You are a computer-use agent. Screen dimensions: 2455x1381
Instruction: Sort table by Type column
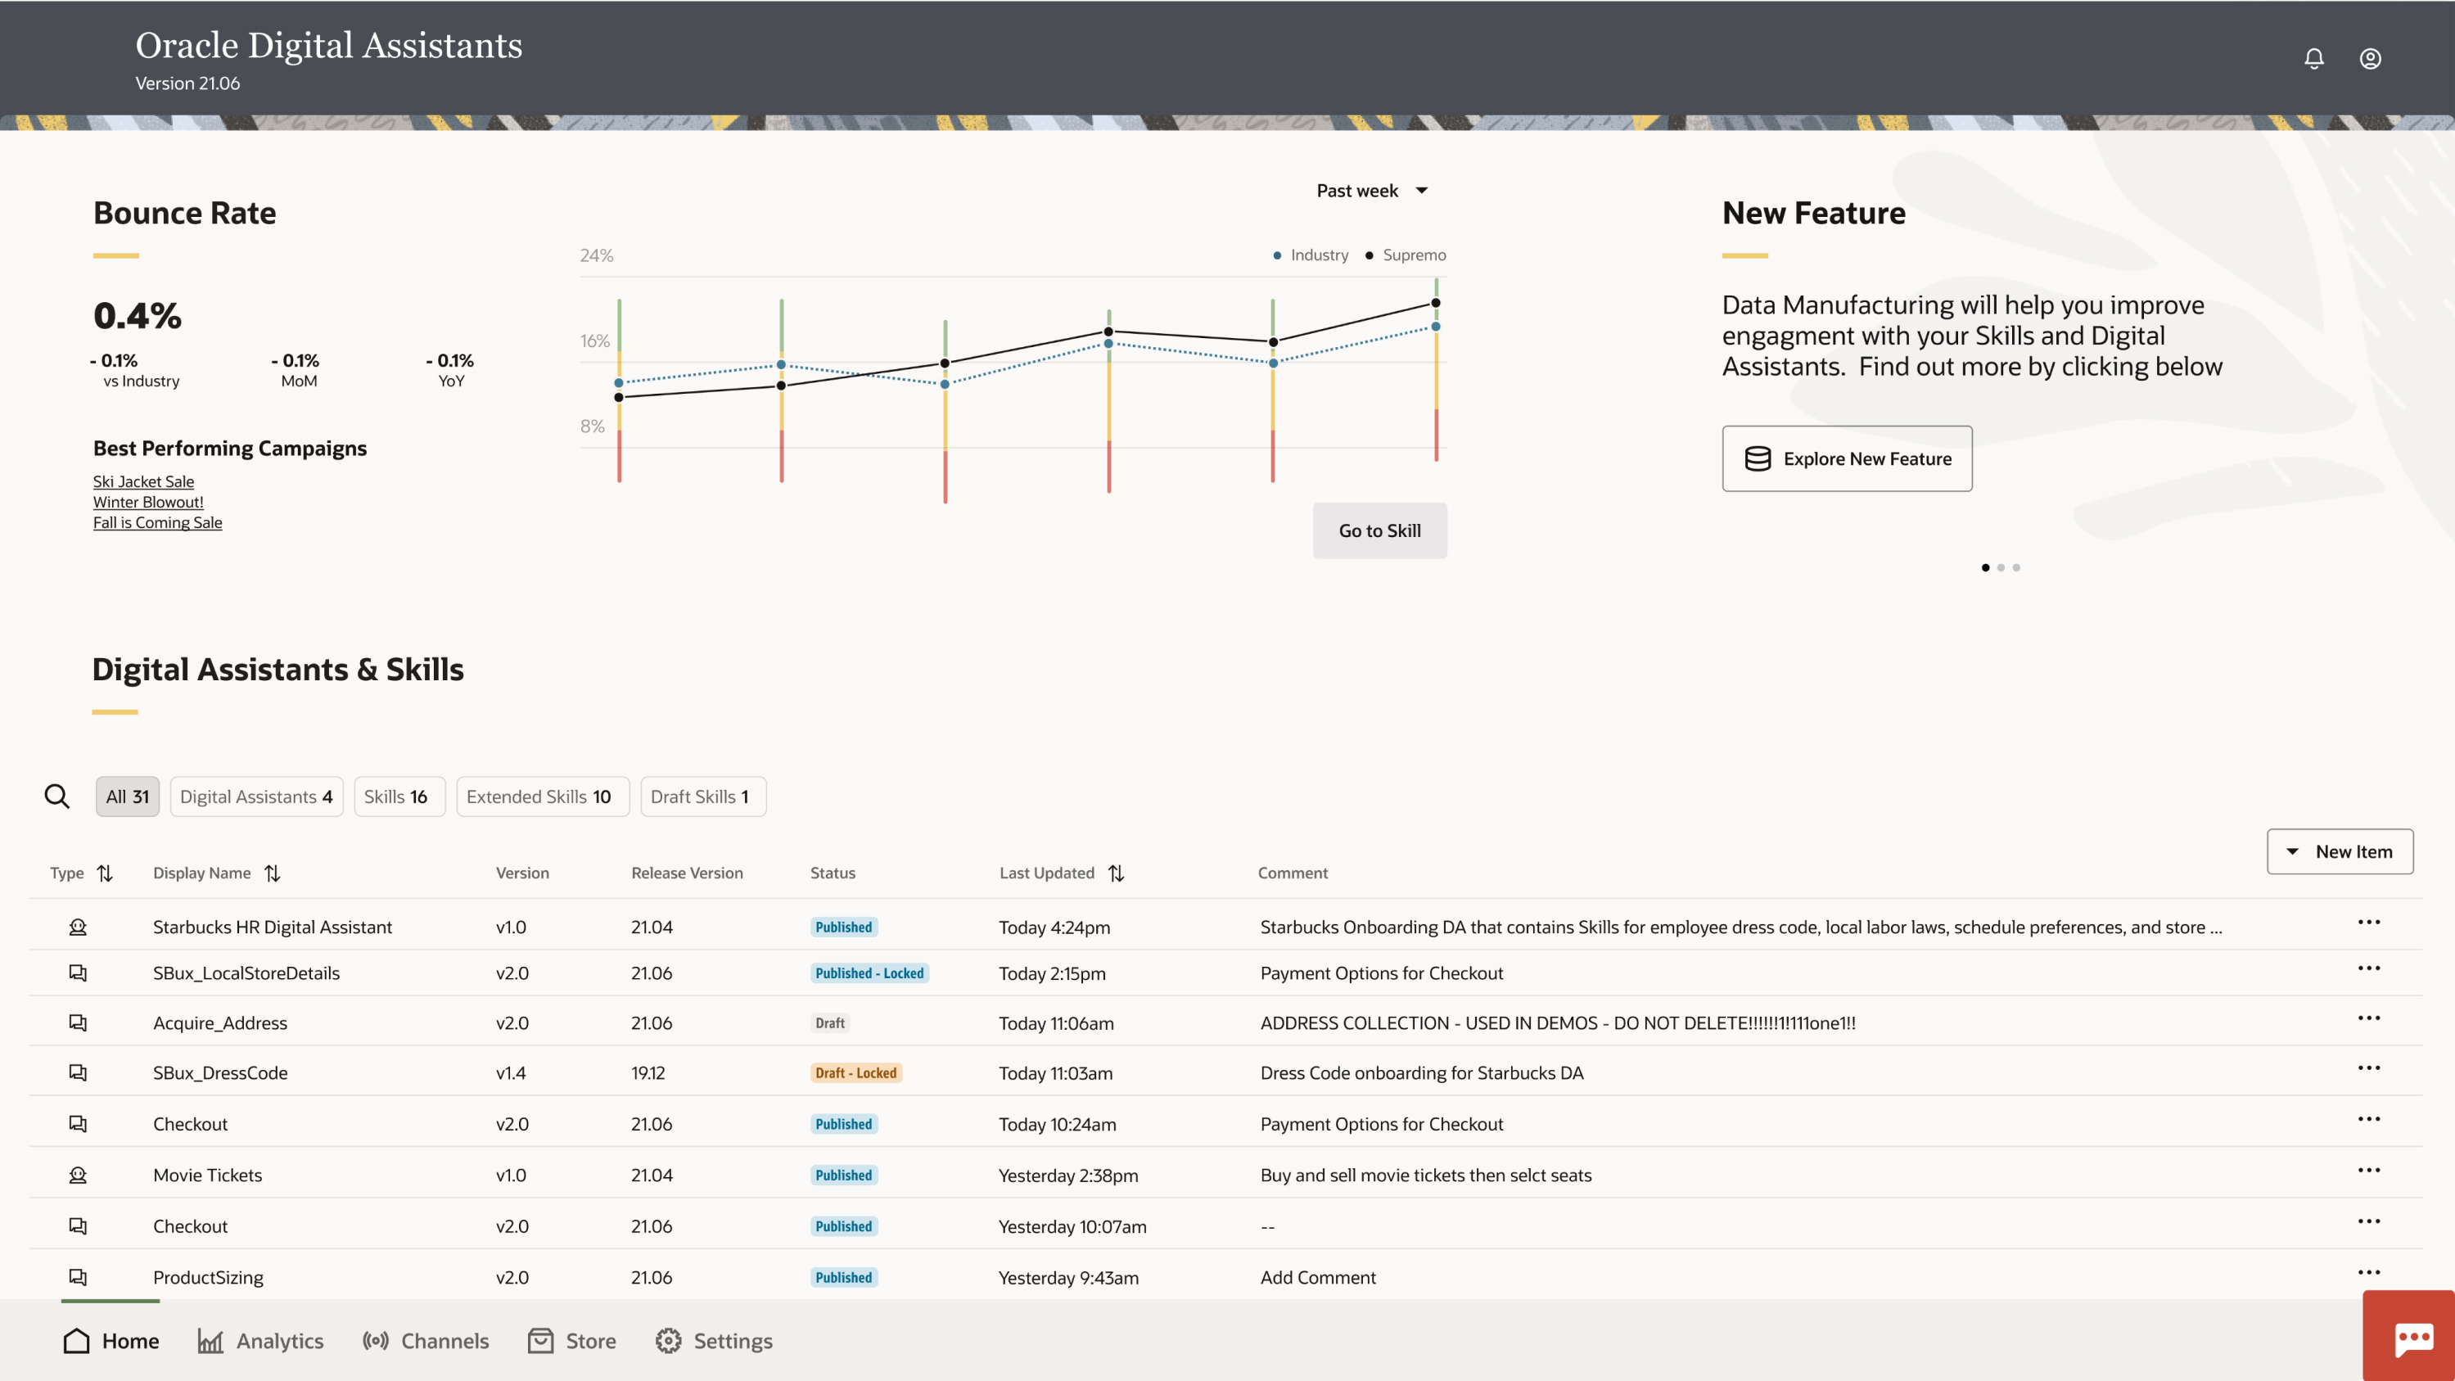click(105, 873)
